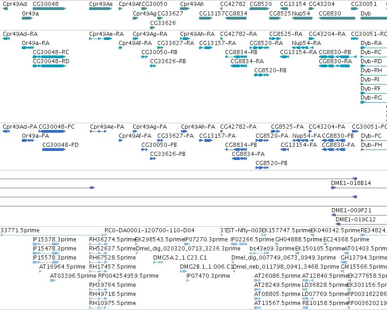Image resolution: width=387 pixels, height=310 pixels.
Task: Click the Nup54-RA transcript label
Action: pos(307,43)
